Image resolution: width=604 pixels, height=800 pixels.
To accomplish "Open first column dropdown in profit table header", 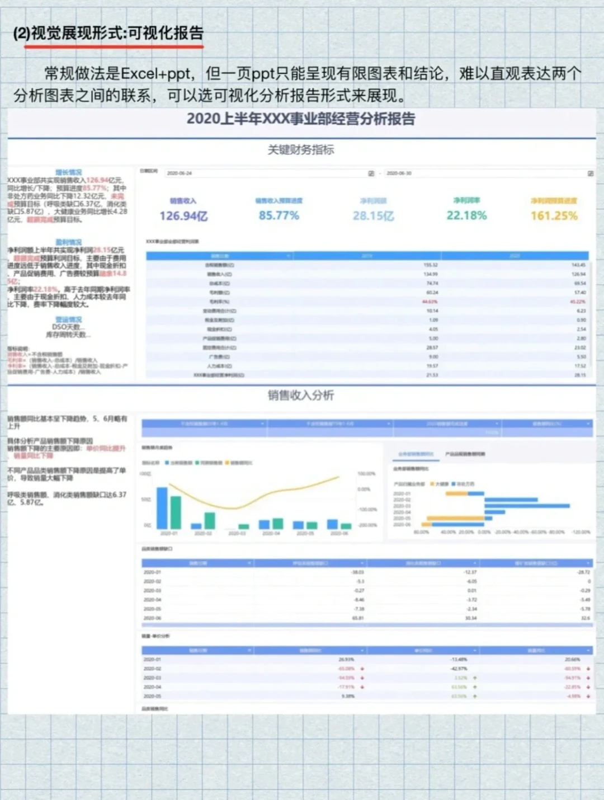I will click(289, 256).
